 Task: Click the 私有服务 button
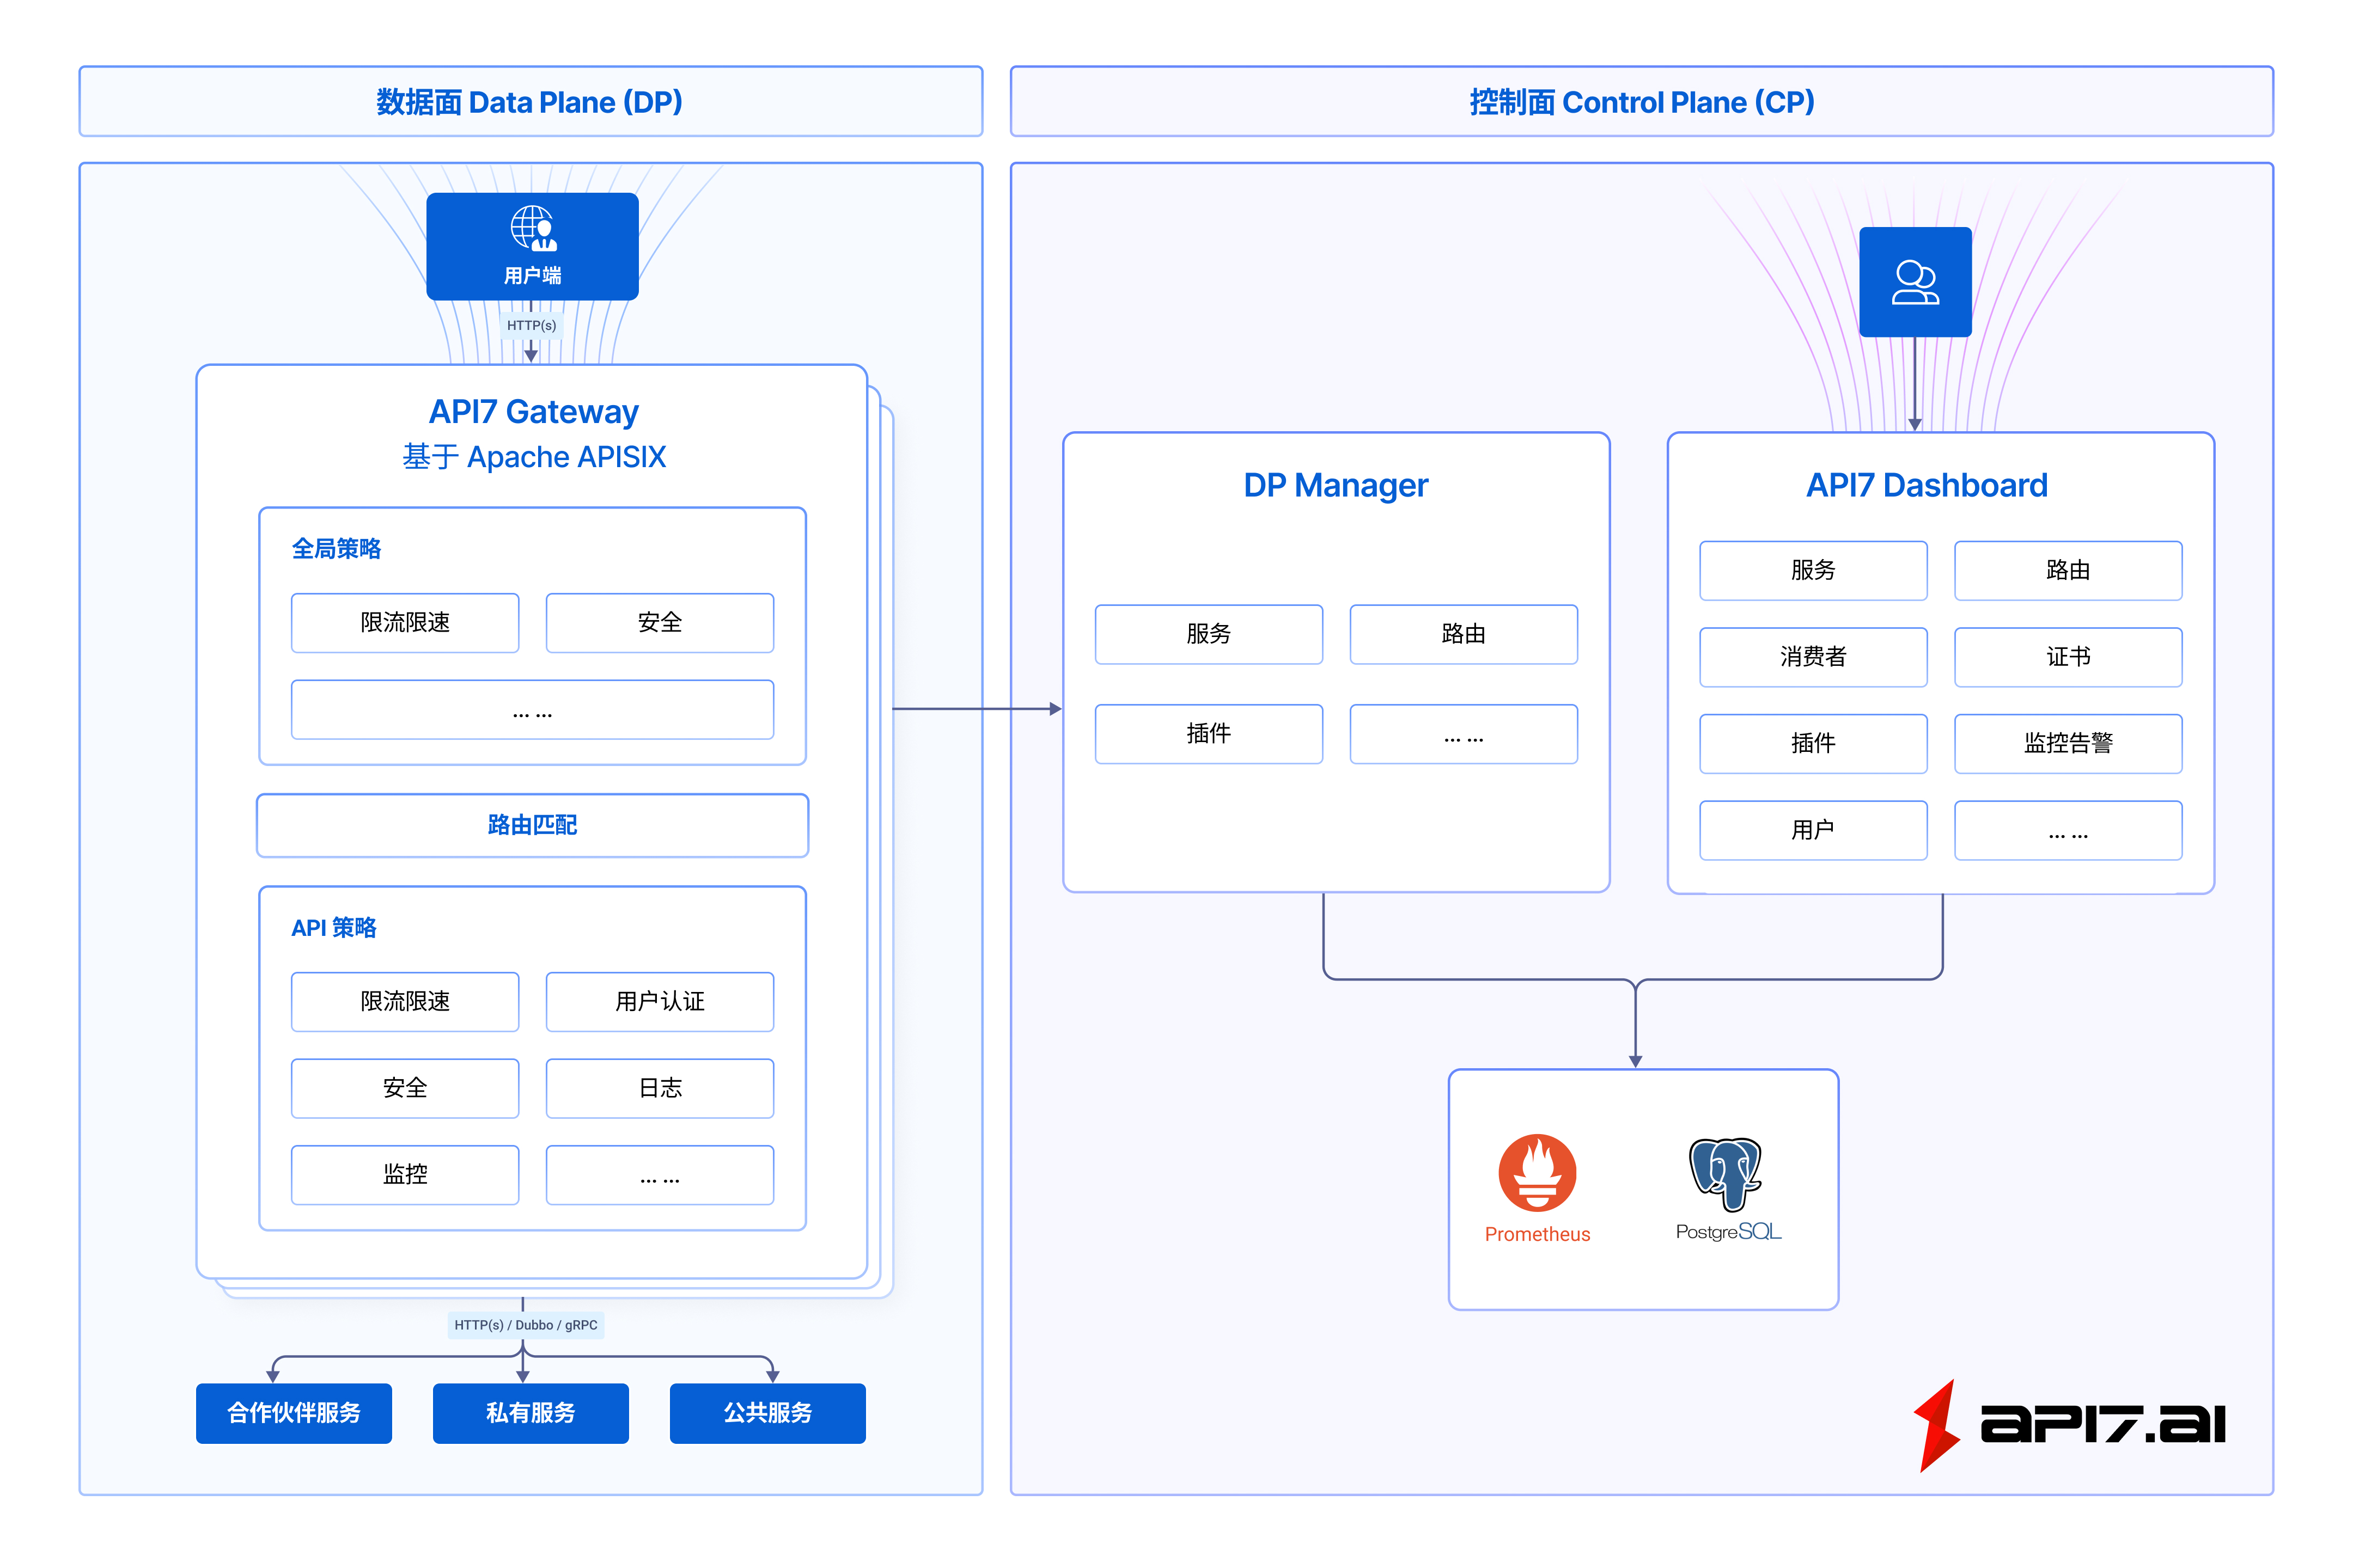click(x=530, y=1413)
